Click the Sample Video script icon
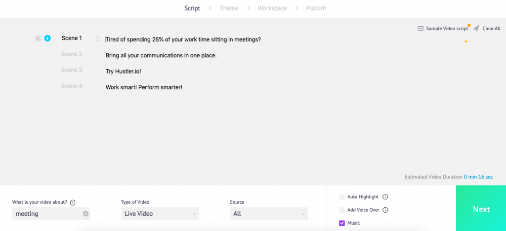This screenshot has width=506, height=231. 421,28
